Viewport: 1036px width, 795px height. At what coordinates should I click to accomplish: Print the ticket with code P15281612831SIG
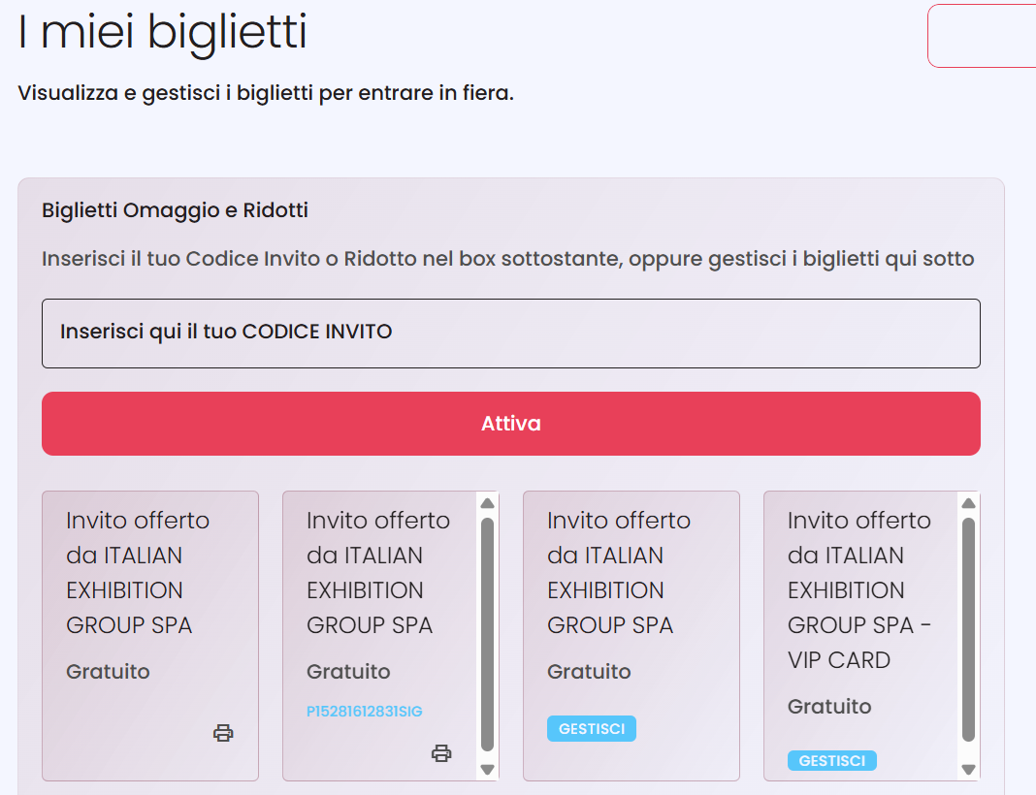[x=441, y=752]
